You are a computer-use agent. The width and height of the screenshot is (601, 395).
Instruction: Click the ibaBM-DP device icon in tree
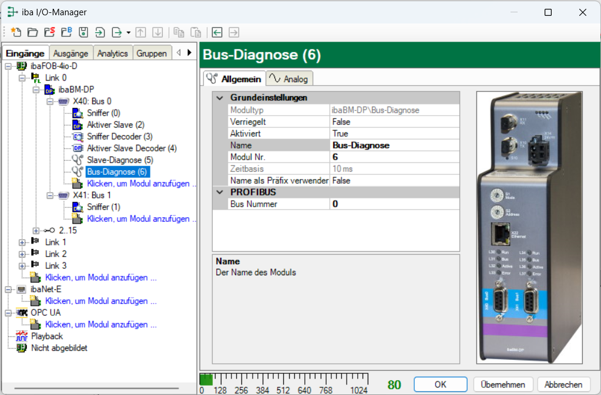coord(49,89)
